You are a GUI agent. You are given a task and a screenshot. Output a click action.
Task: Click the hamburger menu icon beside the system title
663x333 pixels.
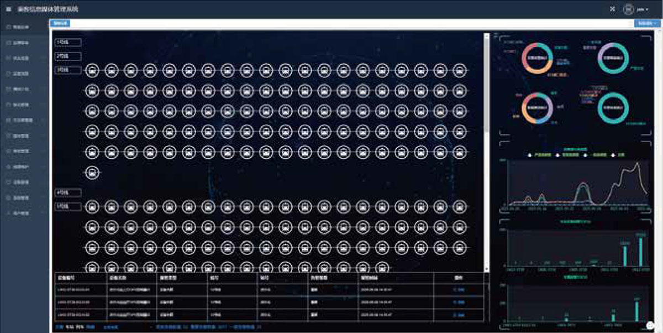click(x=8, y=9)
